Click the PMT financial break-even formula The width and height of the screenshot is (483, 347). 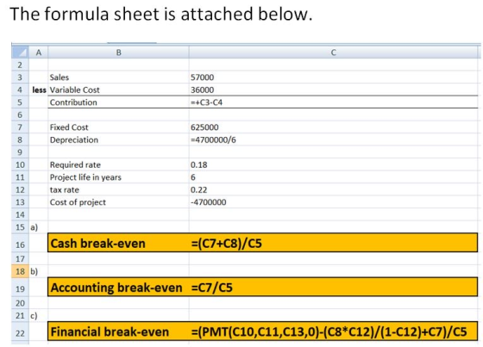coord(329,332)
